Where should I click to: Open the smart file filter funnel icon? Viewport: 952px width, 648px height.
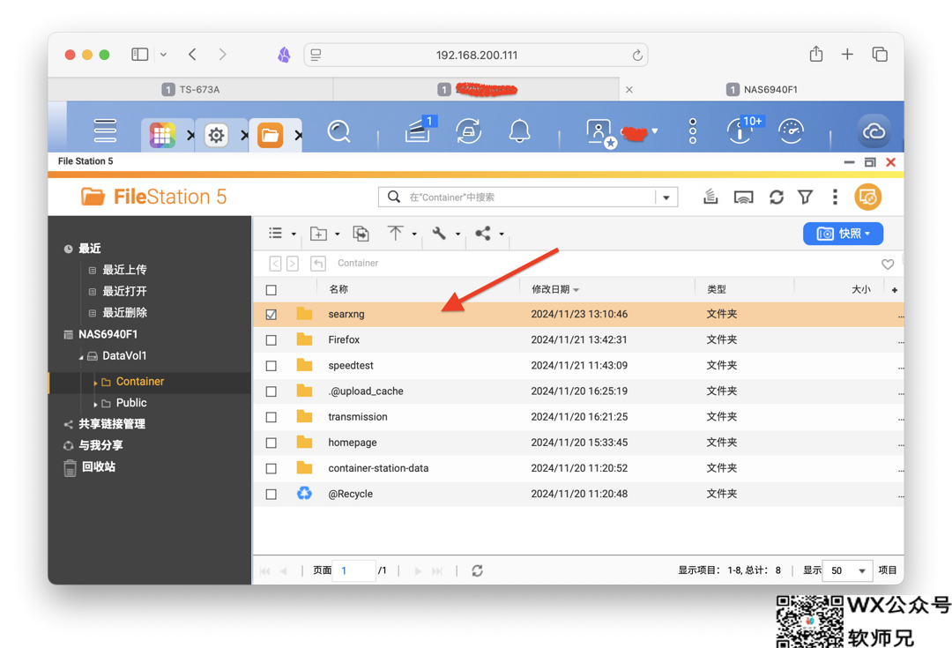point(805,197)
